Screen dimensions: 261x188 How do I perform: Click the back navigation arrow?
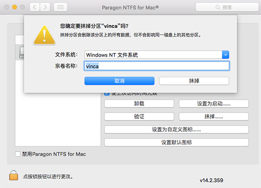coord(35,7)
